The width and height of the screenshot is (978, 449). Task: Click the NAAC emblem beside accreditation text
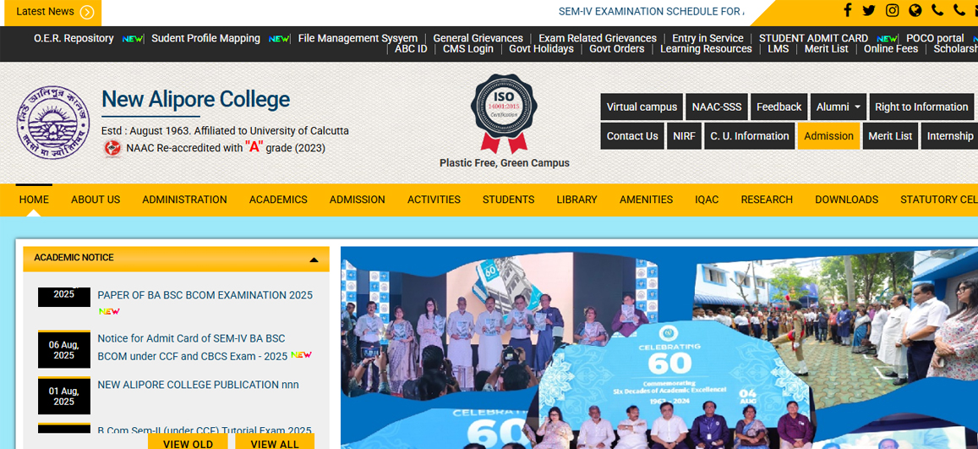[112, 148]
